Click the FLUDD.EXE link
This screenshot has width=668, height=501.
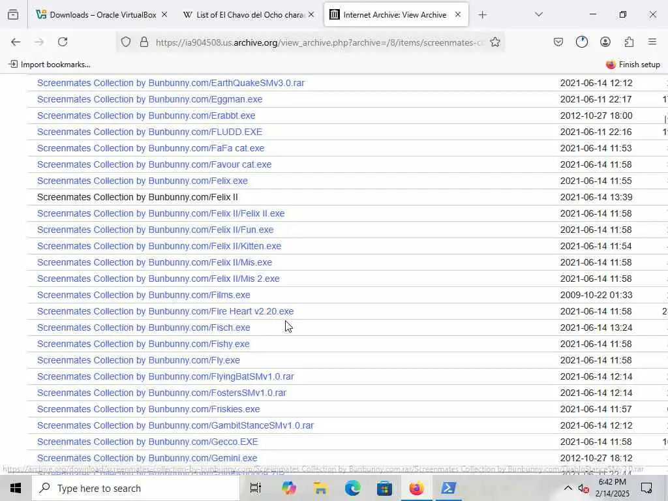(x=149, y=132)
